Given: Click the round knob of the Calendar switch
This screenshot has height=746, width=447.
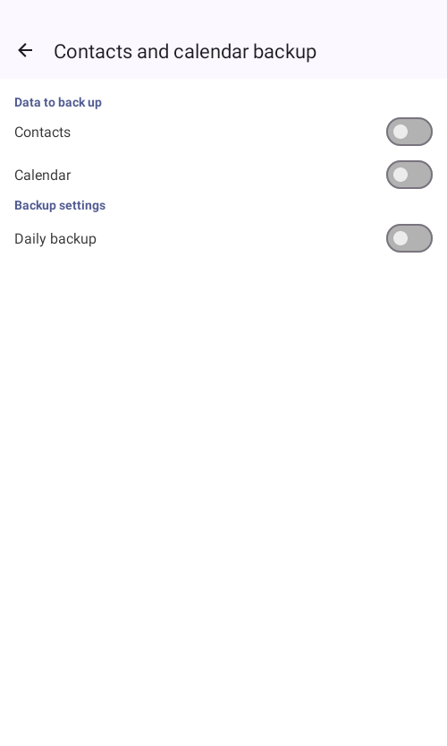Looking at the screenshot, I should 401,175.
